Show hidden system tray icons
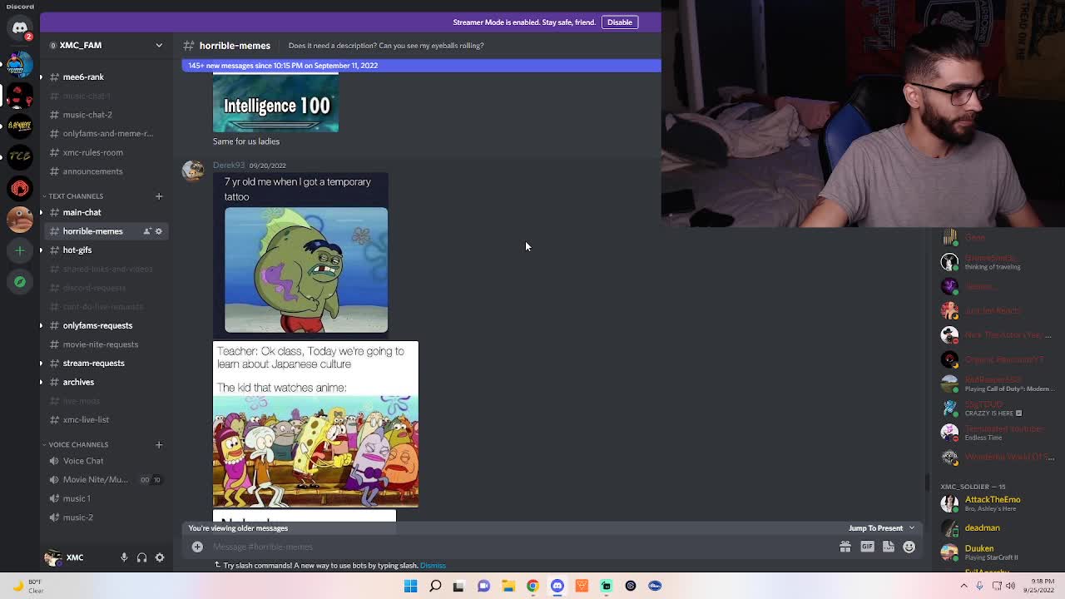Image resolution: width=1065 pixels, height=599 pixels. click(964, 586)
